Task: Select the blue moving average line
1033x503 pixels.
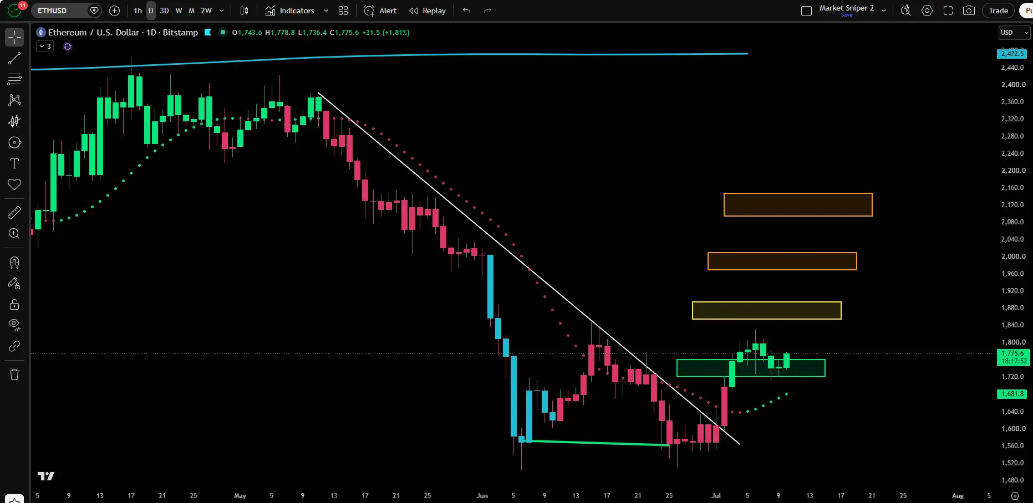Action: (388, 55)
